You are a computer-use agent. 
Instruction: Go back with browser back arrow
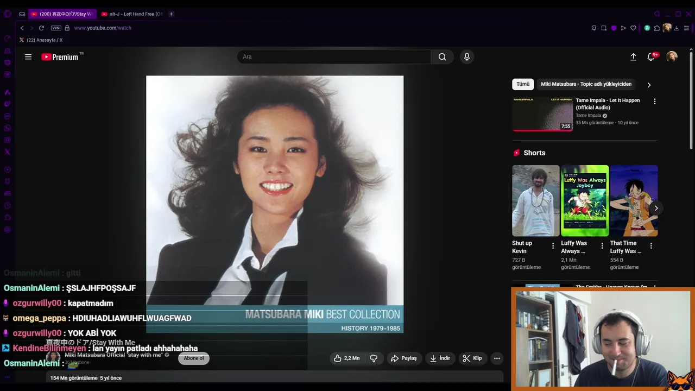click(x=22, y=28)
